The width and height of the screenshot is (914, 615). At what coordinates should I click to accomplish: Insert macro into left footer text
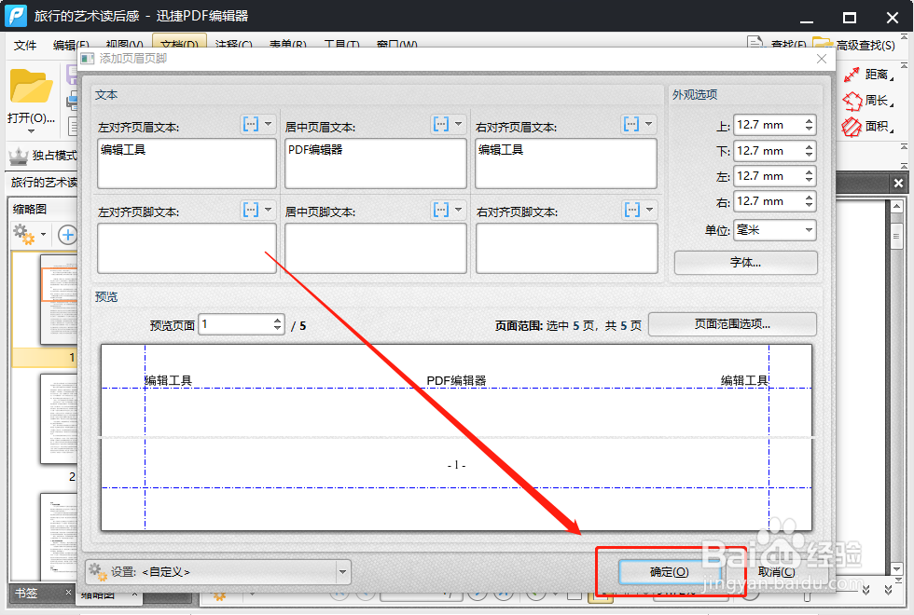click(x=251, y=210)
